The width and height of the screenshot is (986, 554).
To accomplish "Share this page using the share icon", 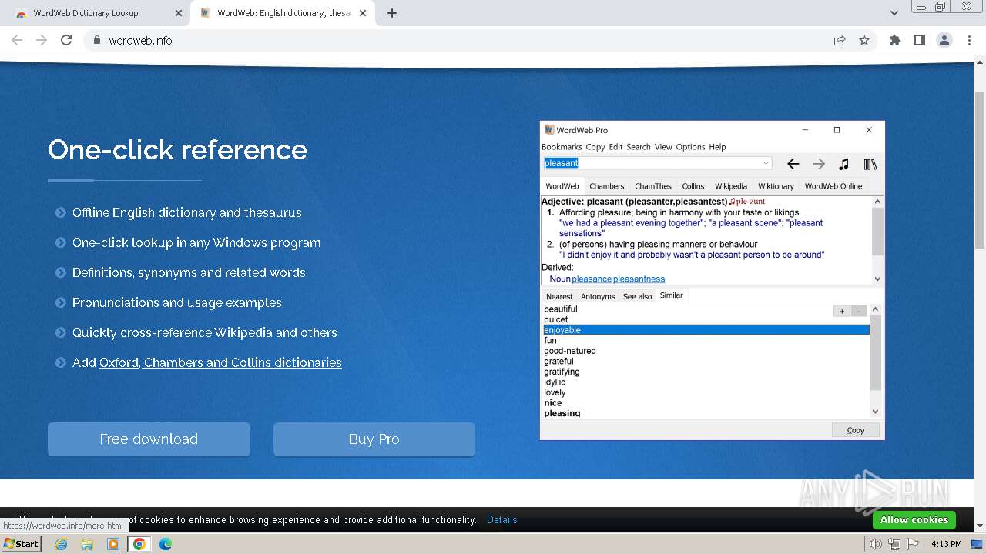I will tap(840, 40).
